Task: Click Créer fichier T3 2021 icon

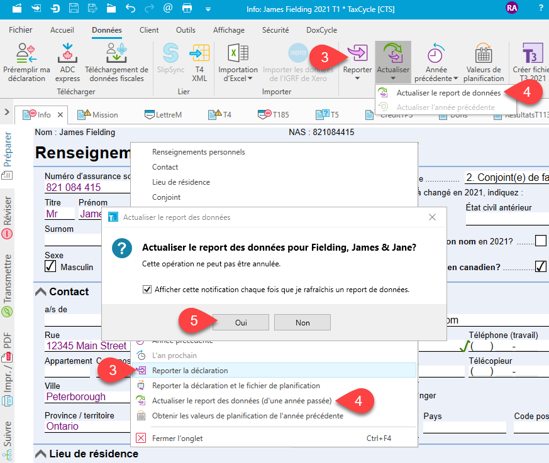Action: coord(532,53)
